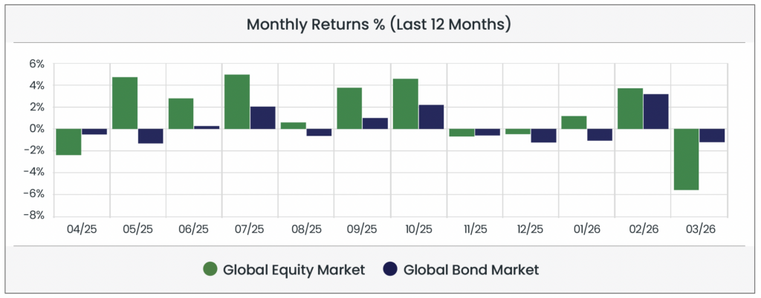This screenshot has width=761, height=298.
Task: Click the 04/25 negative equity bar
Action: click(68, 142)
